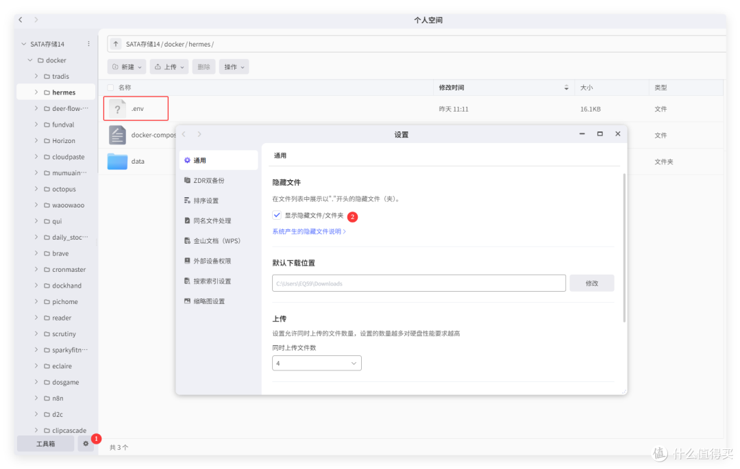Select reader folder in tree
Viewport: 740px width, 469px height.
tap(62, 318)
